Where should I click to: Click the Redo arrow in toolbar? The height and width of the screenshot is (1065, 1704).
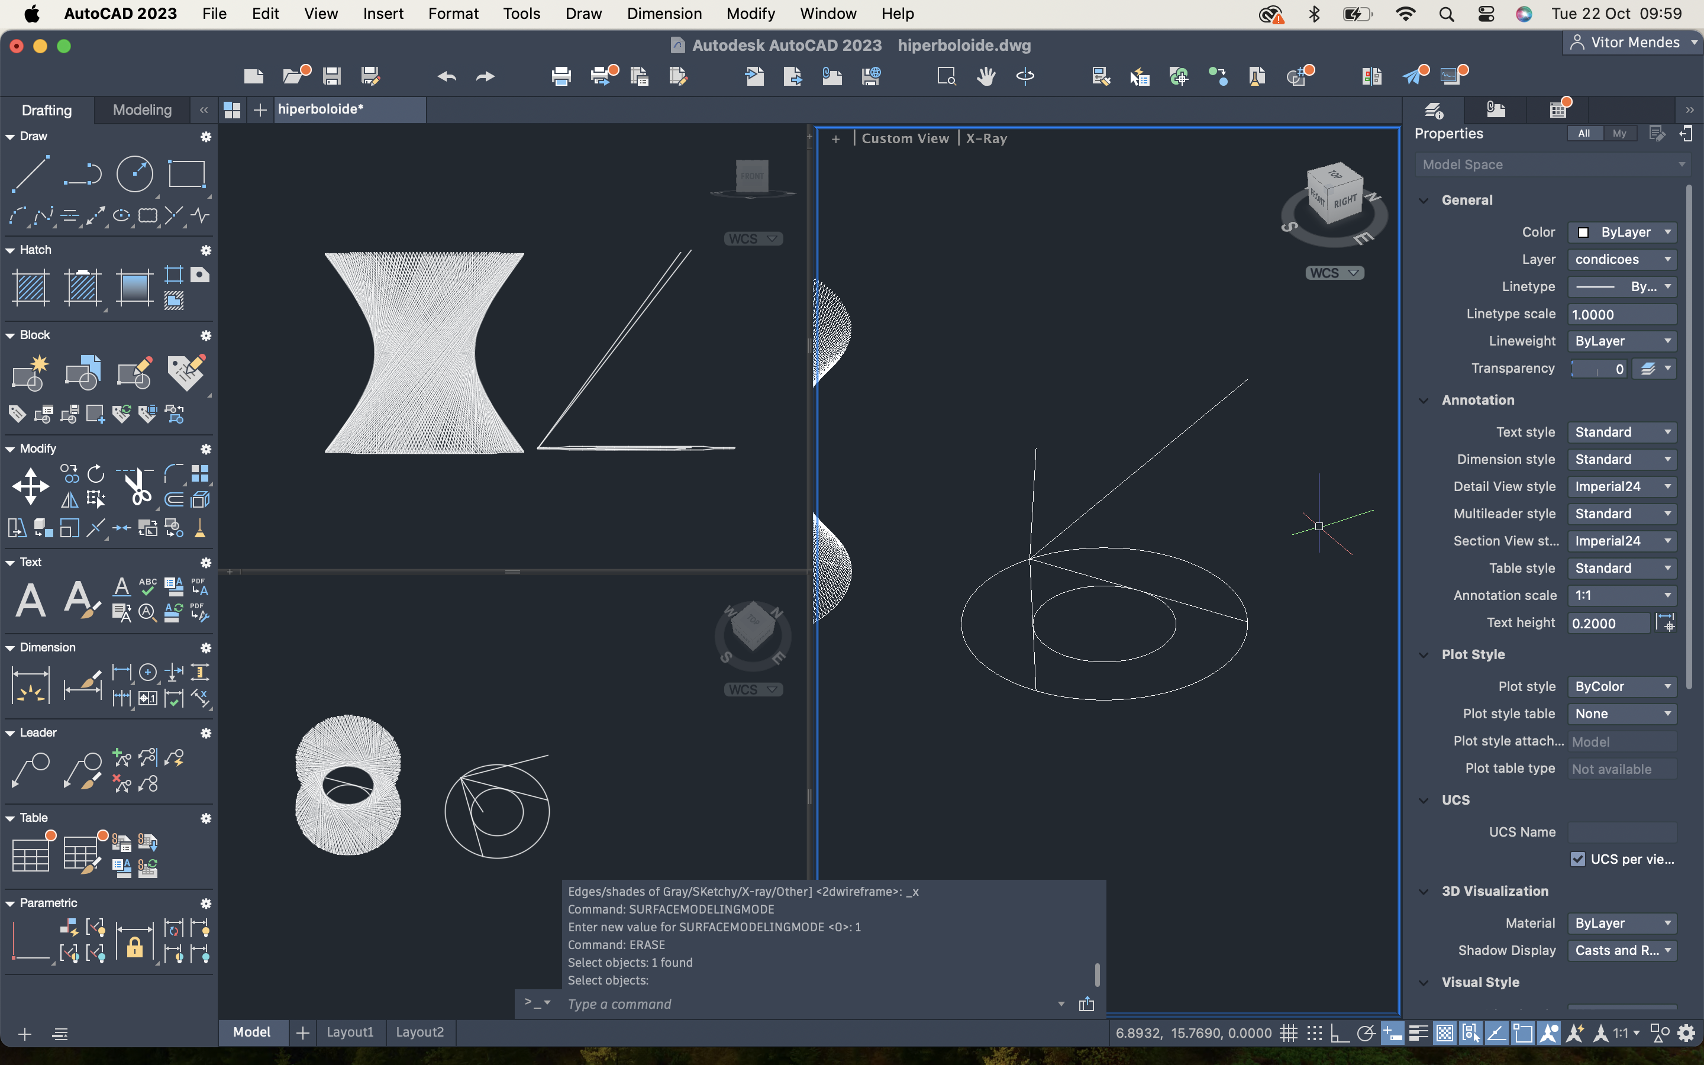click(485, 76)
